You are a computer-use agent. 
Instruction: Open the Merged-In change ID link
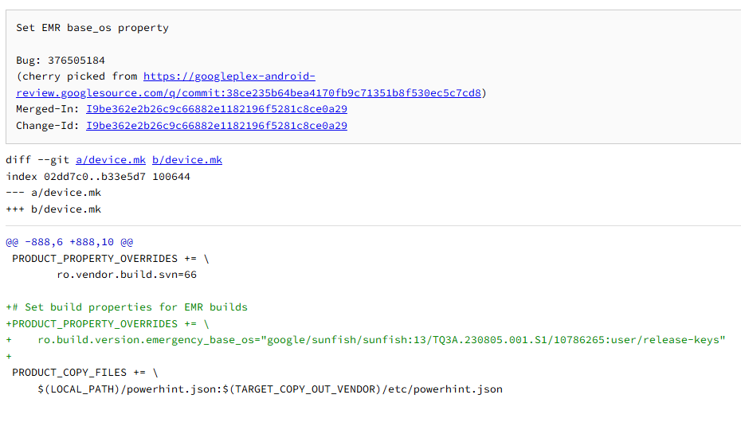(217, 109)
